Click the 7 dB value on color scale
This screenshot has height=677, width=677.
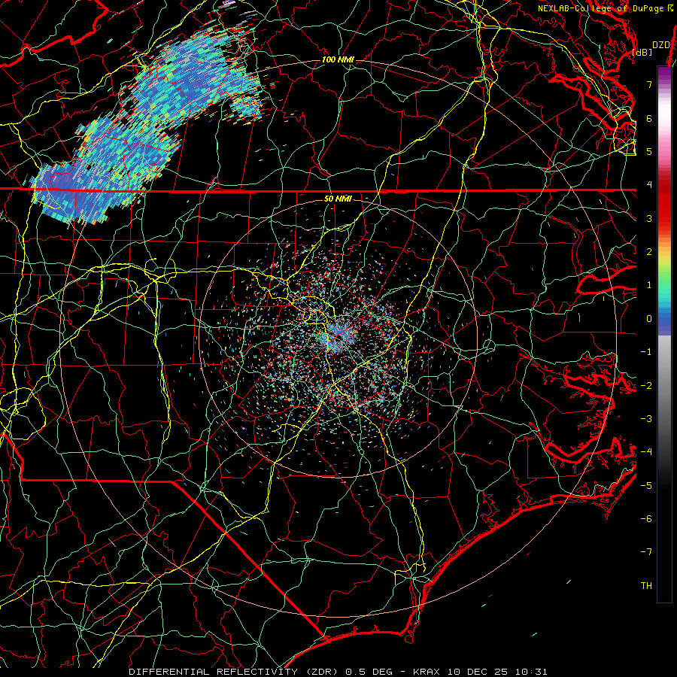click(649, 84)
